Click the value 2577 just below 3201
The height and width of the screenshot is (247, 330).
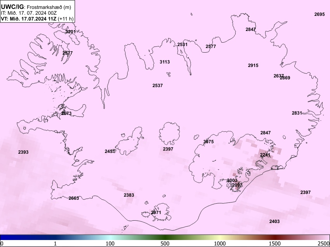[x=68, y=53]
